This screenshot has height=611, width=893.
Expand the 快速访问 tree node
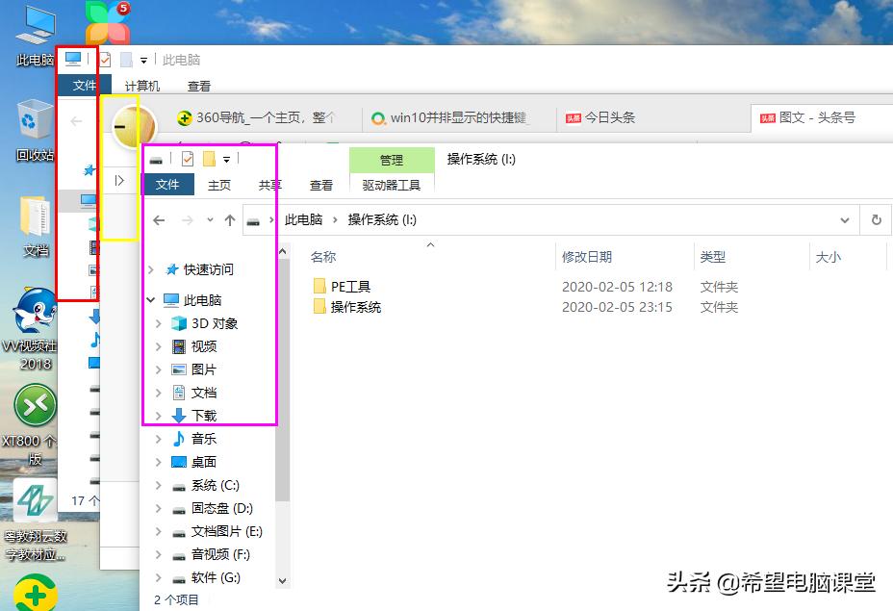[x=151, y=269]
